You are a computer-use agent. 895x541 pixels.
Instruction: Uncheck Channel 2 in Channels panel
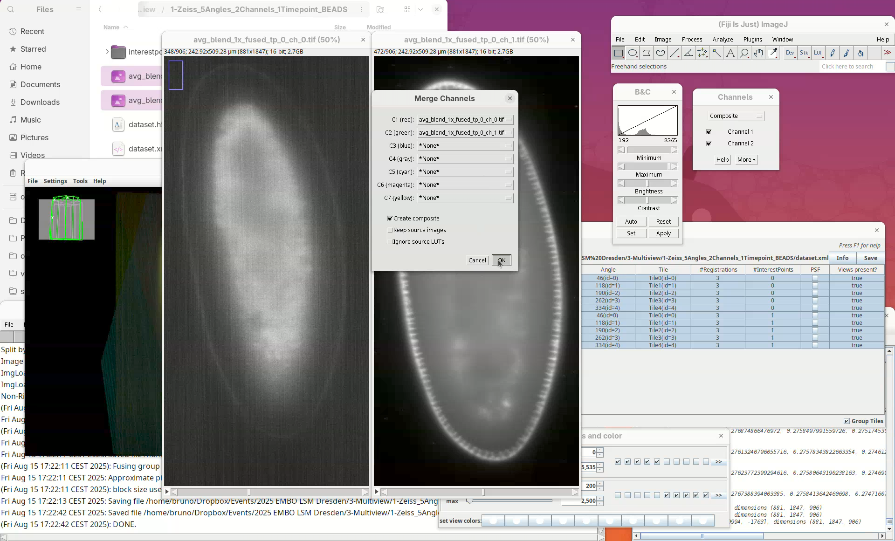coord(709,144)
